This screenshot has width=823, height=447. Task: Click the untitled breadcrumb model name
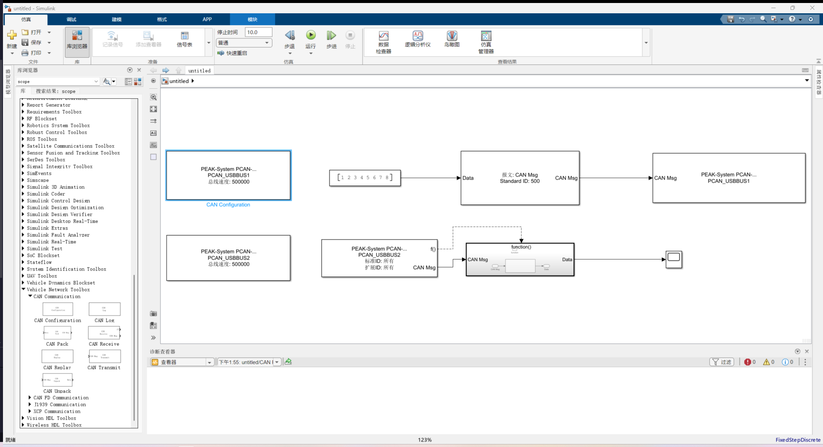pos(179,81)
